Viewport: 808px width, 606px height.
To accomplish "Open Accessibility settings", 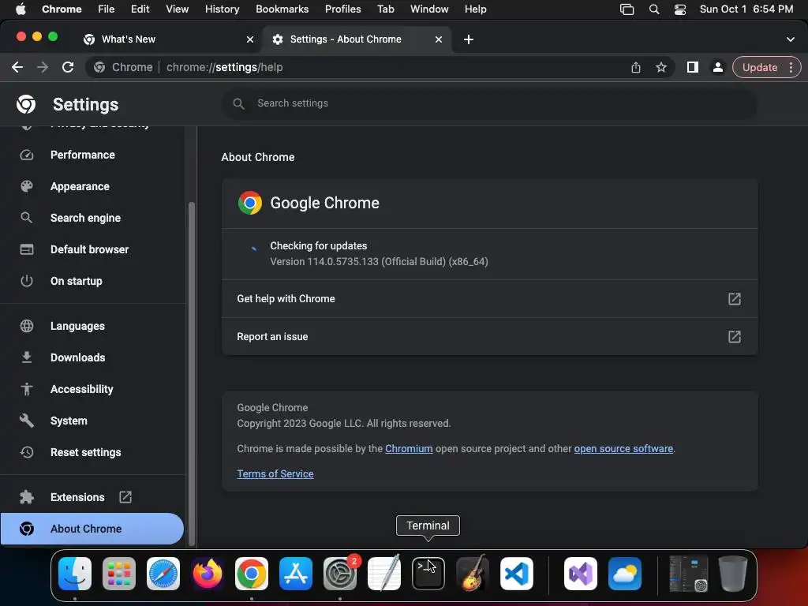I will pyautogui.click(x=81, y=389).
